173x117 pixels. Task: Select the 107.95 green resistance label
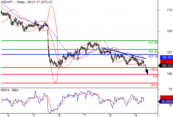click(x=153, y=43)
